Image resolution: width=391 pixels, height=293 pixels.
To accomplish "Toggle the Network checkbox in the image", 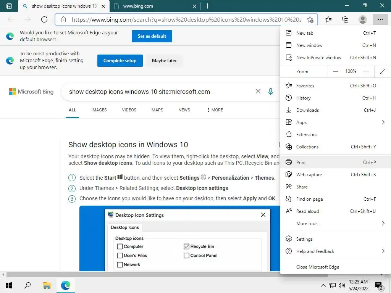I will click(120, 265).
